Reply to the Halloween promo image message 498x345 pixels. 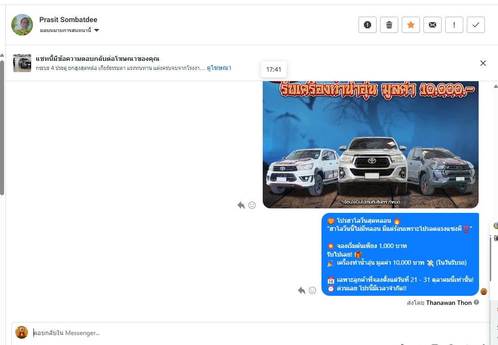click(x=241, y=205)
